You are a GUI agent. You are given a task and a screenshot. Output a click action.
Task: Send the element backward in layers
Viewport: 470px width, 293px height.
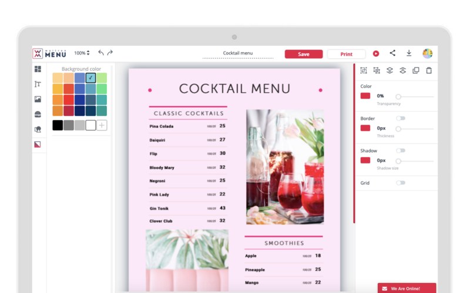tap(390, 70)
